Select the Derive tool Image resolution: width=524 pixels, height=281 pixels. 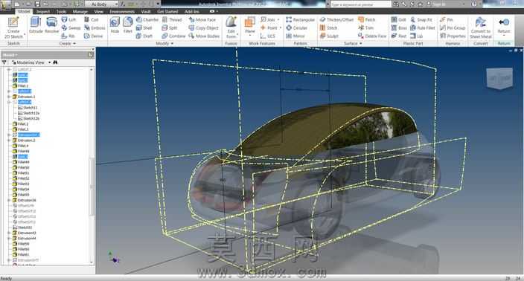[93, 36]
